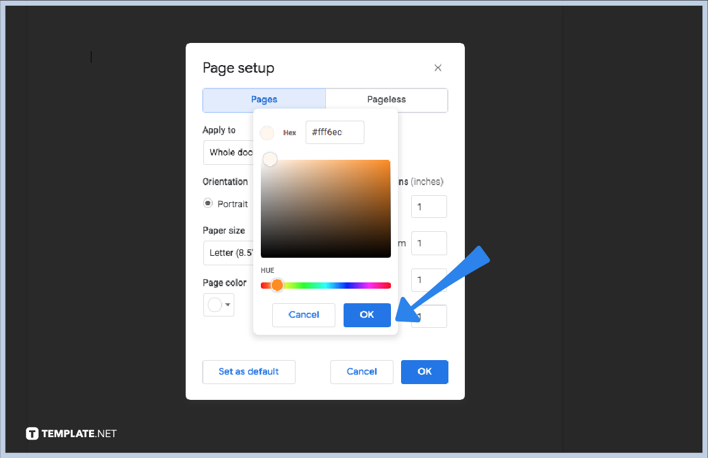Open the Page color swatch dropdown
This screenshot has height=458, width=708.
pos(219,305)
